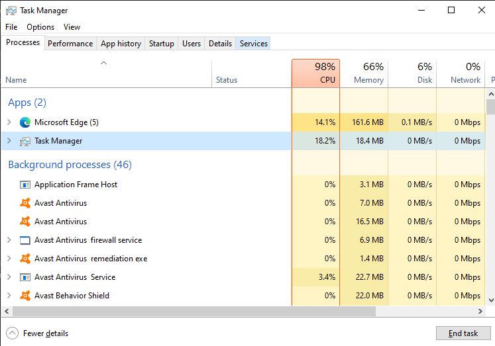Switch to the Performance tab
Image resolution: width=495 pixels, height=346 pixels.
click(x=70, y=44)
